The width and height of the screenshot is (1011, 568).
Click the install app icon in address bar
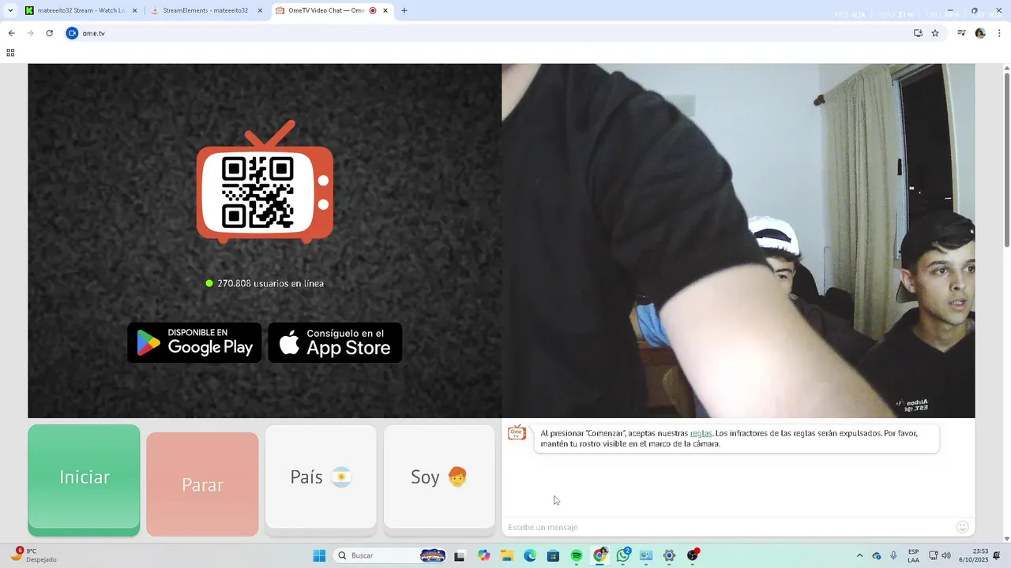pos(918,33)
